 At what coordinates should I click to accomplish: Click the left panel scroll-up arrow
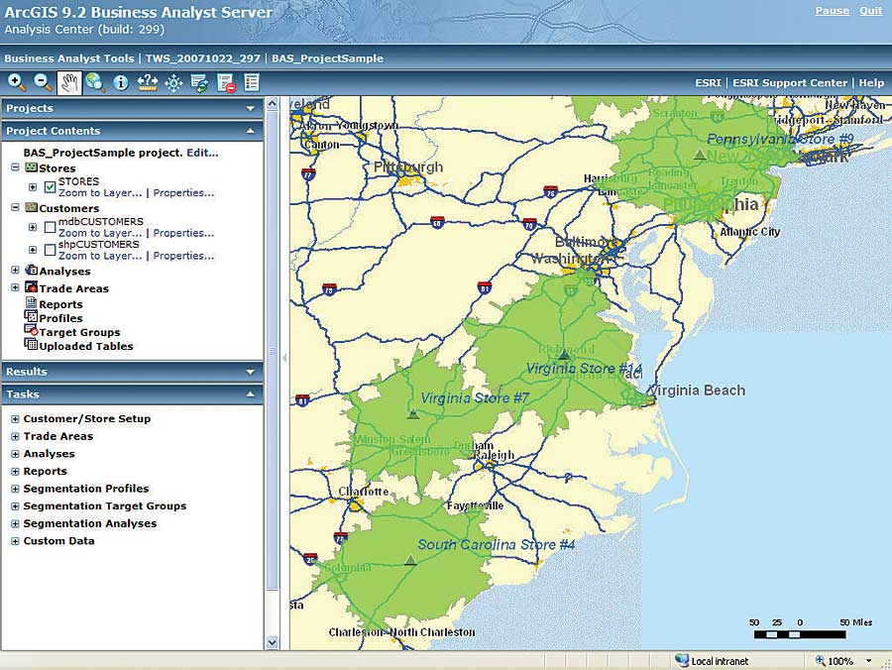(272, 104)
